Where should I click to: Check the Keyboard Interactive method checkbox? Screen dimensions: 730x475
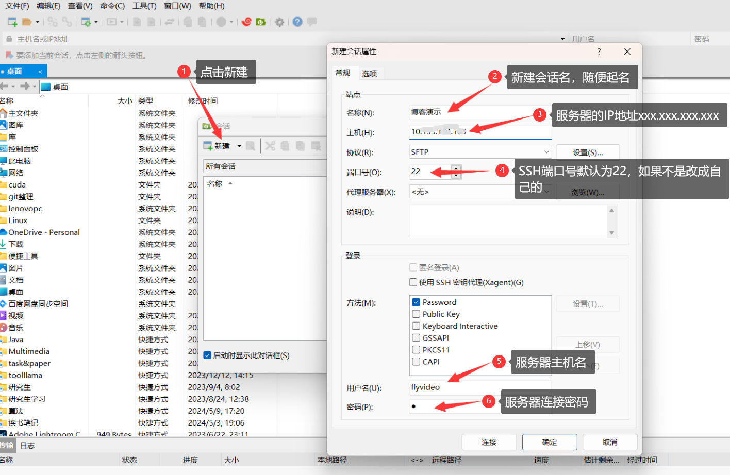click(416, 326)
